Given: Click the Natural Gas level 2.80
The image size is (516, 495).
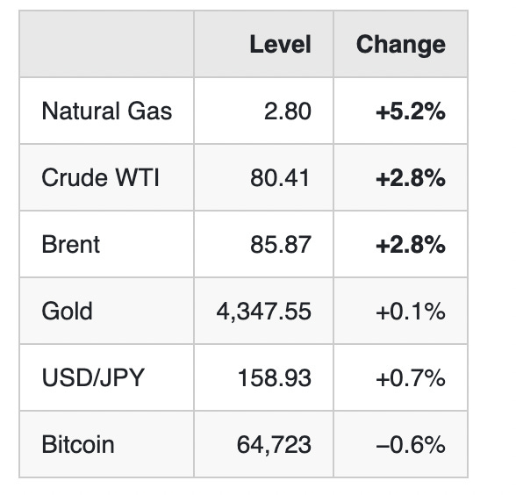Looking at the screenshot, I should 288,111.
